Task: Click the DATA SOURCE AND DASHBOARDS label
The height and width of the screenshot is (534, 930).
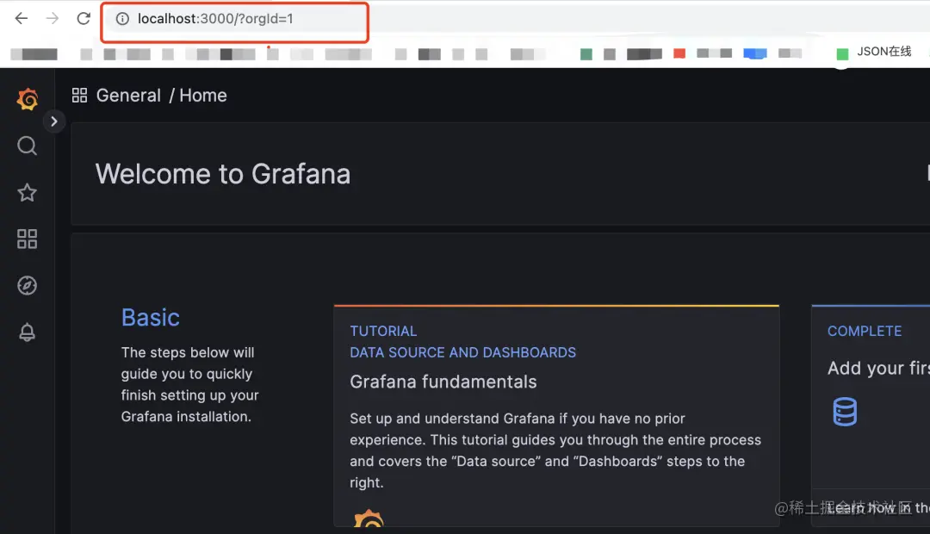Action: 462,352
